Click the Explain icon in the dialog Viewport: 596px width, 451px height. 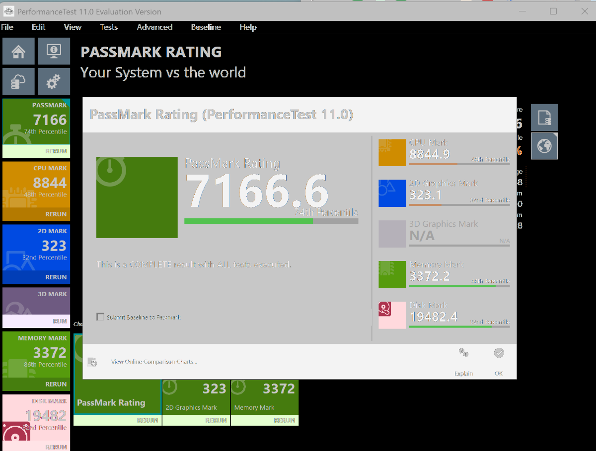[463, 353]
